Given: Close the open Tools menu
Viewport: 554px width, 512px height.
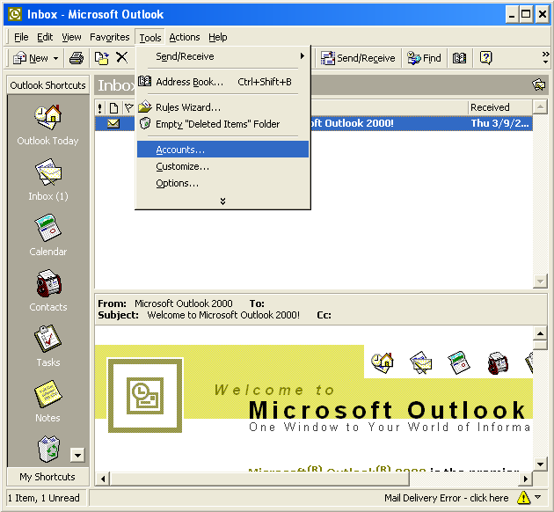Looking at the screenshot, I should pos(149,38).
